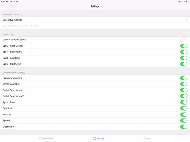Tap the 11:42 AM clock
The width and height of the screenshot is (190, 142).
tap(4, 1)
